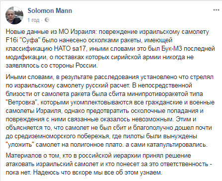This screenshot has width=222, height=181.
Task: Click the word "Бук-М3" in the post
Action: 171,49
